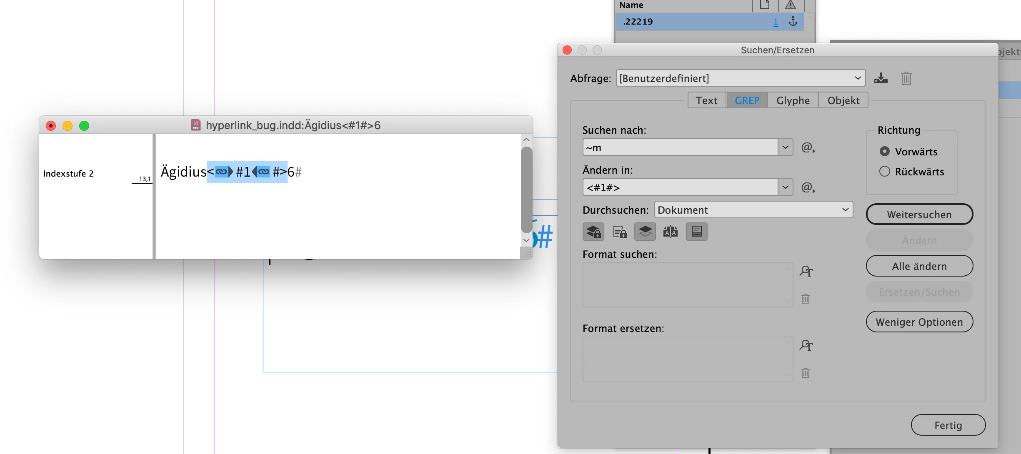Expand Ändern in history dropdown arrow

coord(785,187)
